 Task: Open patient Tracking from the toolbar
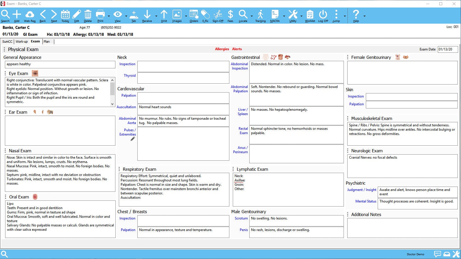[260, 14]
